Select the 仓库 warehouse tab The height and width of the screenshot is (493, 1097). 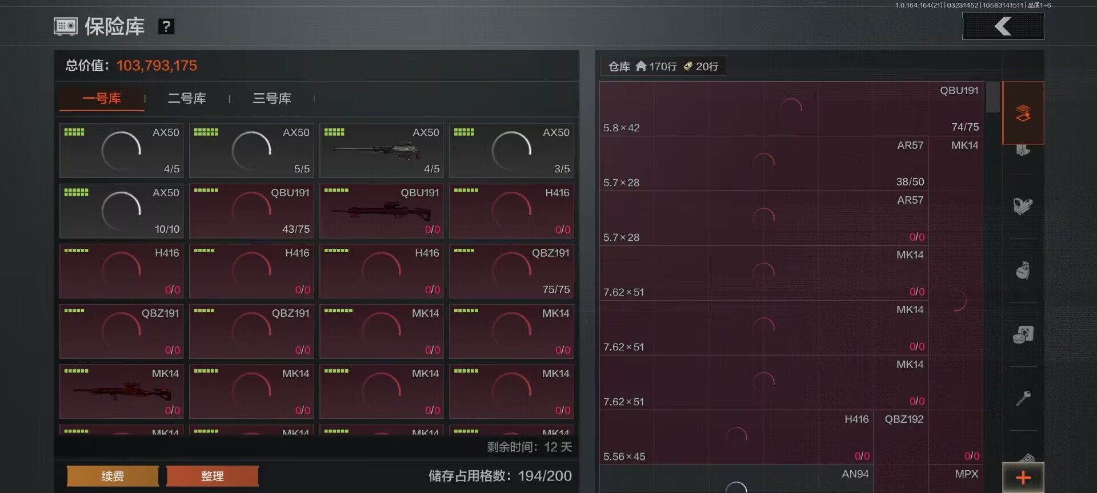619,67
